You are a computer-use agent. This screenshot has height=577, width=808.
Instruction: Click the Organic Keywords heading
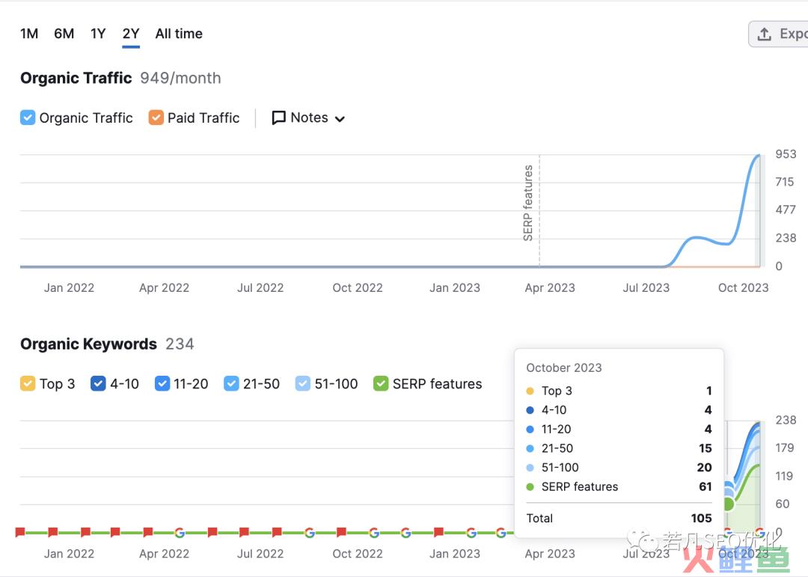[88, 344]
